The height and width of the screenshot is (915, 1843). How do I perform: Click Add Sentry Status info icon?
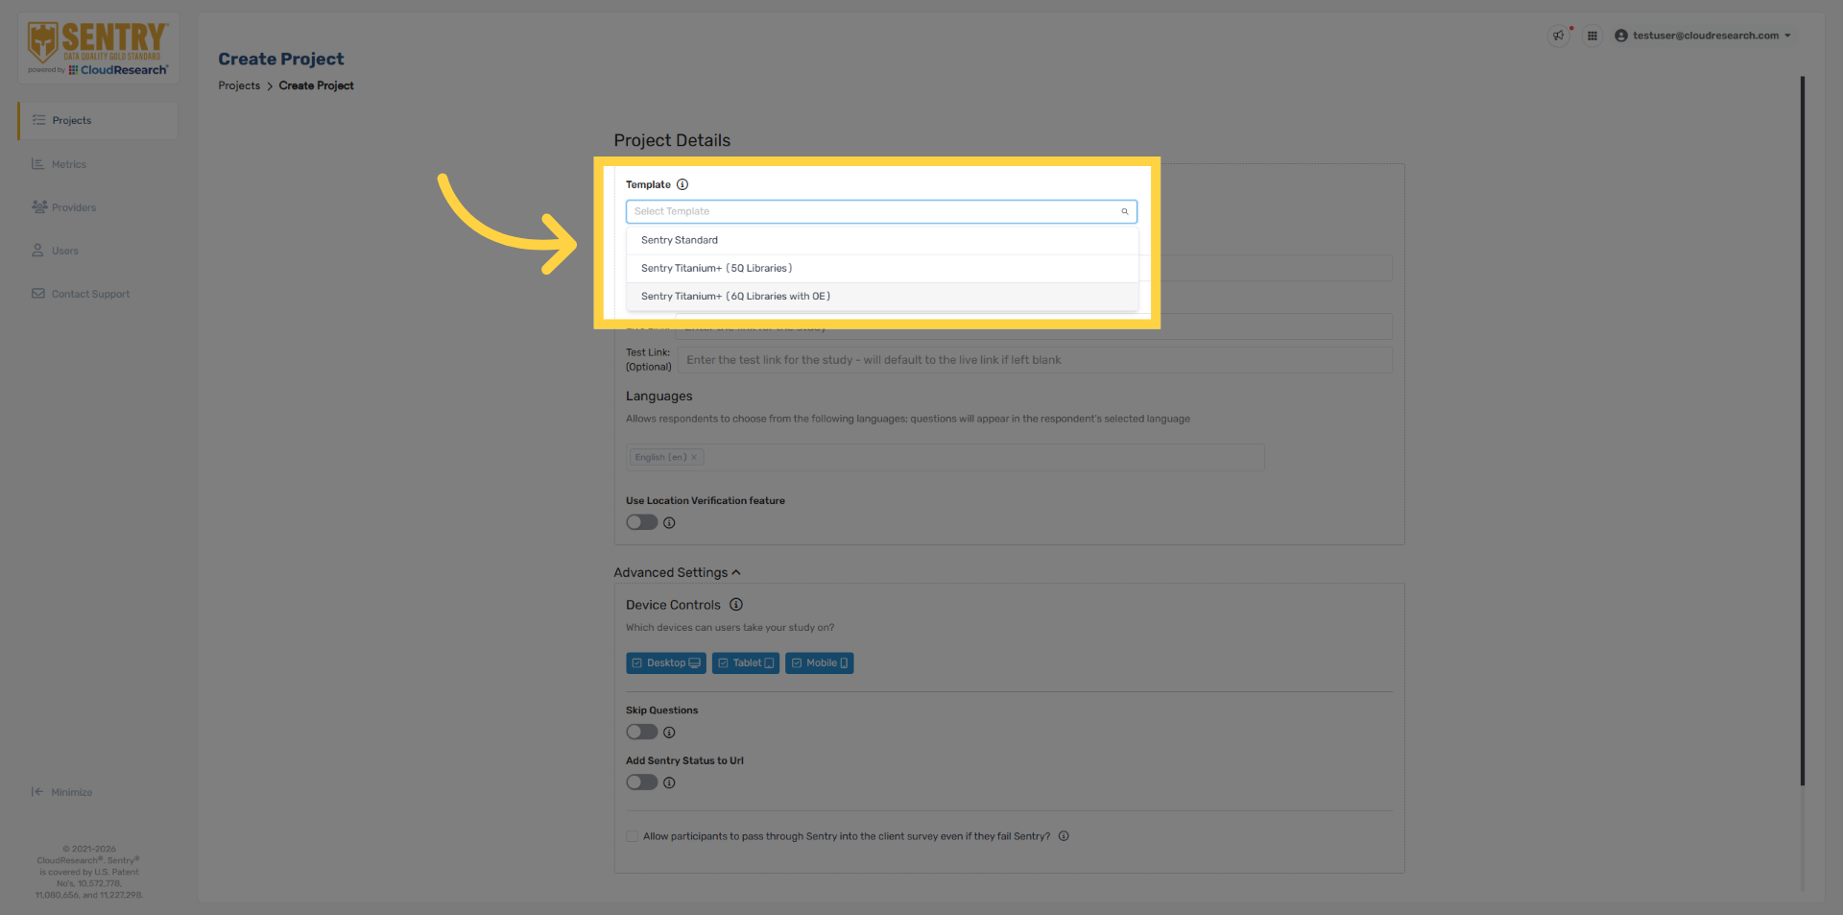[x=669, y=783]
